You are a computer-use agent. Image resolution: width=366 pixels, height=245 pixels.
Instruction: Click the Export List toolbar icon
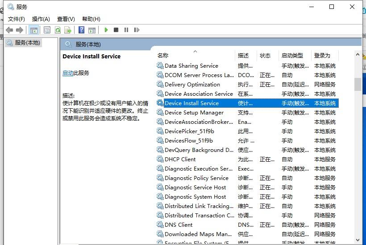[x=68, y=30]
